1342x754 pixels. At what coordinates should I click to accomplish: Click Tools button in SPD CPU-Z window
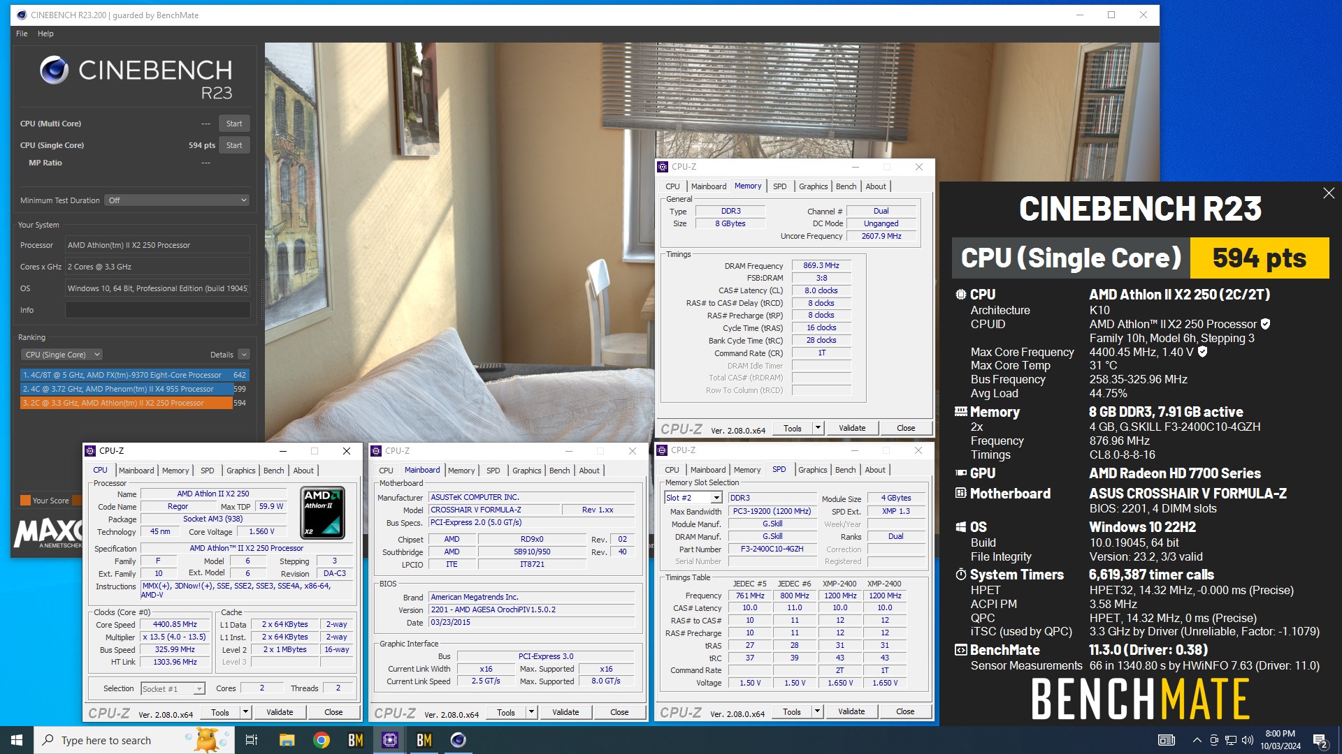click(x=792, y=711)
